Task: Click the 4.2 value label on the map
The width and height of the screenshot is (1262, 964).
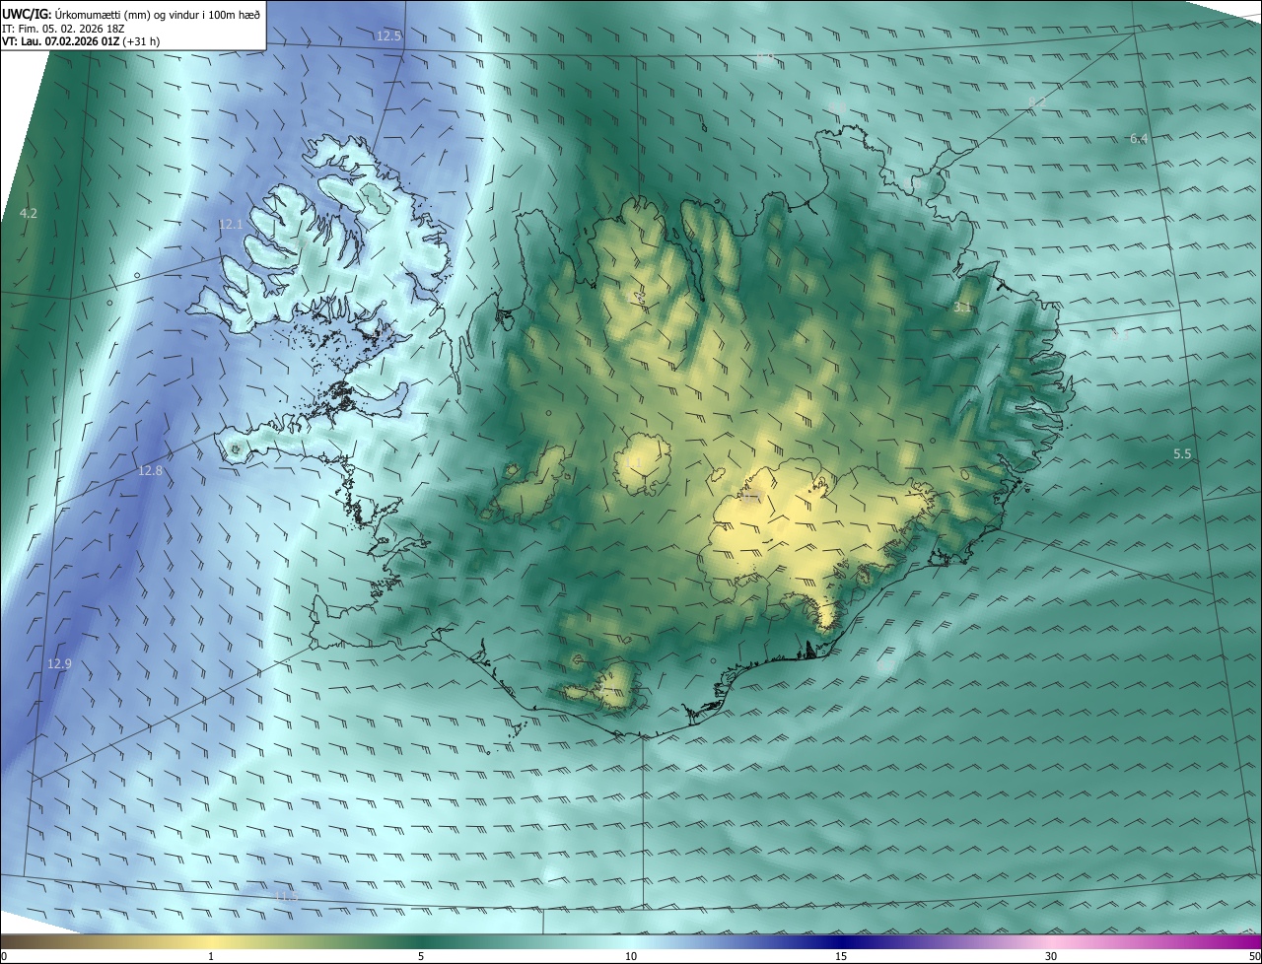Action: (x=29, y=213)
